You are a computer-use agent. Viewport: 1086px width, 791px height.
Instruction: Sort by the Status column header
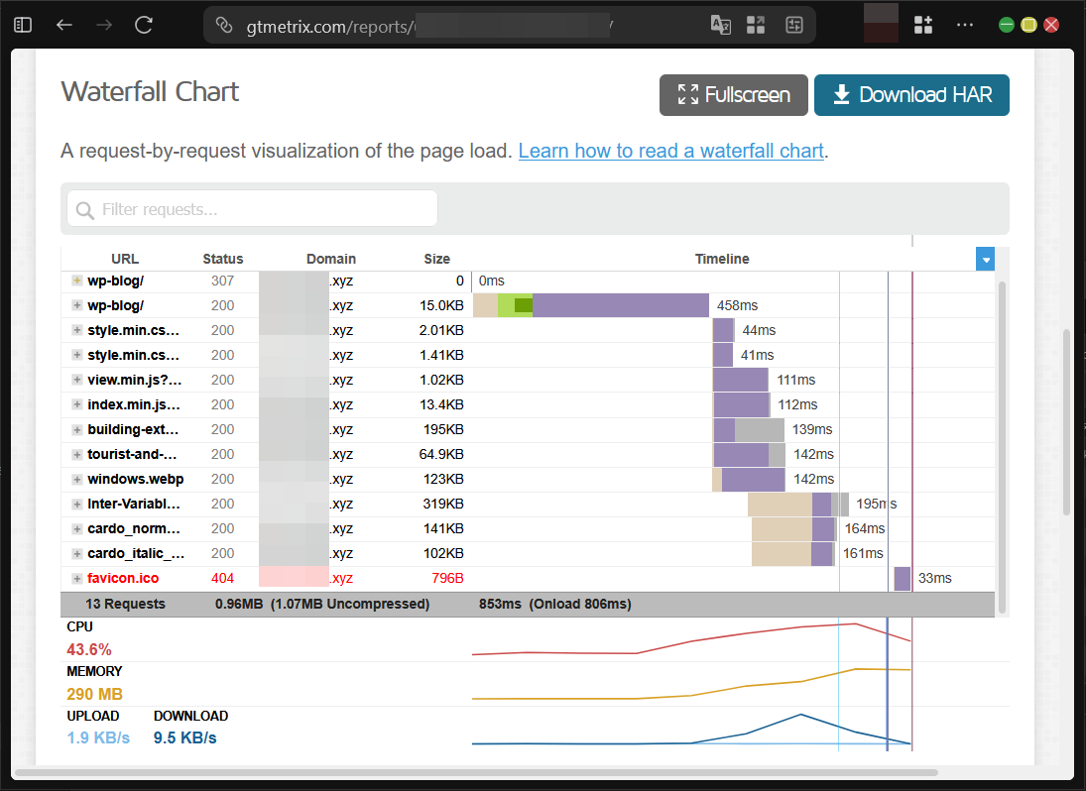click(222, 259)
